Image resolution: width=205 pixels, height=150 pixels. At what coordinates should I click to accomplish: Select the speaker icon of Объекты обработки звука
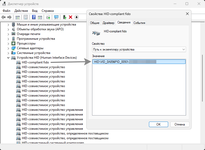13,29
